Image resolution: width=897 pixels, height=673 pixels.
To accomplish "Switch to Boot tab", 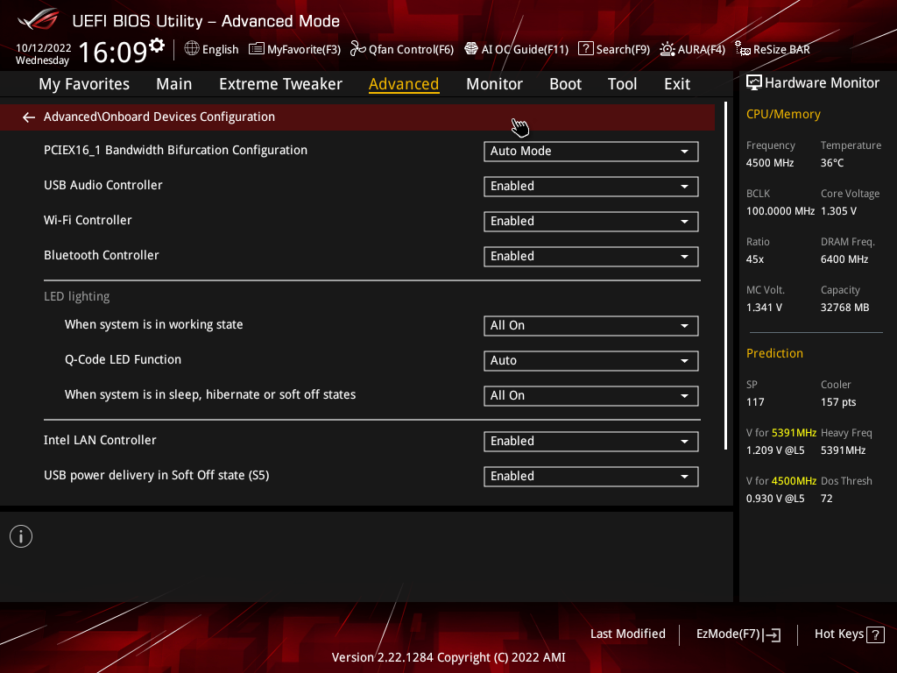I will click(565, 84).
